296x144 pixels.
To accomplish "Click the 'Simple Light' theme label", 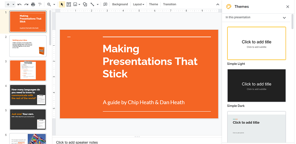I will pyautogui.click(x=236, y=64).
